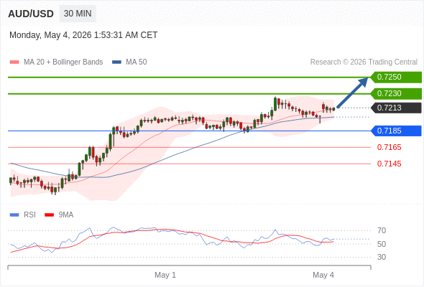Screen dimensions: 424x287
Task: Select the MA 20 + Bollinger Bands legend label
Action: (63, 62)
